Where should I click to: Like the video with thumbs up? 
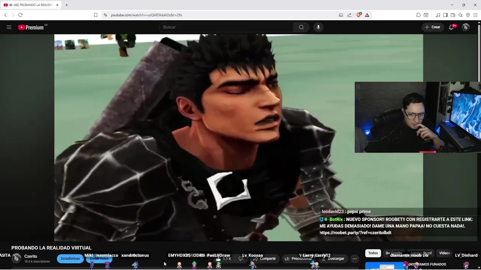(x=224, y=259)
